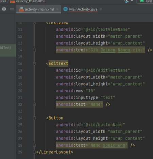153x159 pixels.
Task: Open the app run configuration dropdown
Action: coord(145,1)
